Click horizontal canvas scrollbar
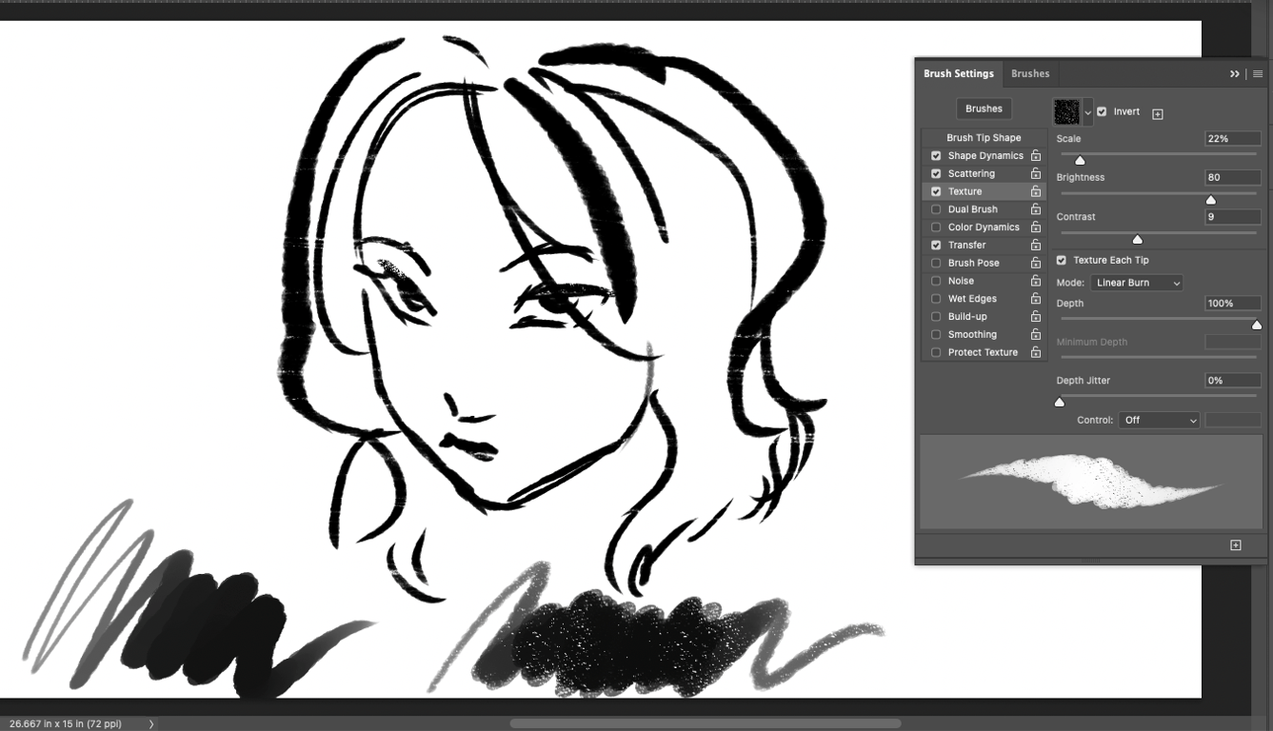 coord(706,724)
